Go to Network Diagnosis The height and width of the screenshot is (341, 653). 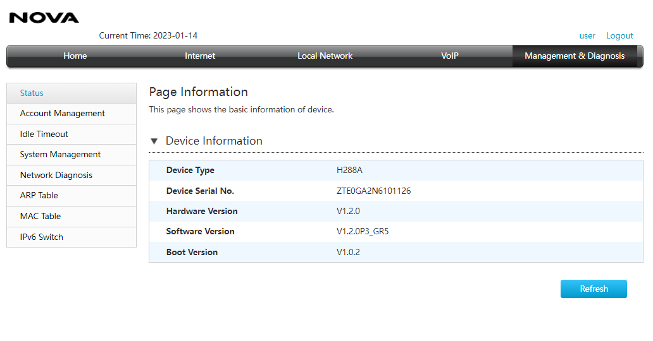72,176
